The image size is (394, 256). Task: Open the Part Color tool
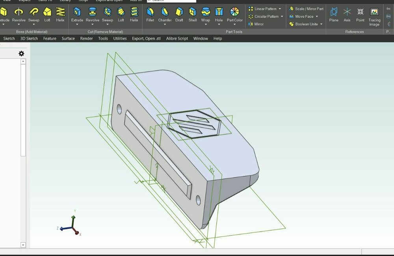pos(235,15)
